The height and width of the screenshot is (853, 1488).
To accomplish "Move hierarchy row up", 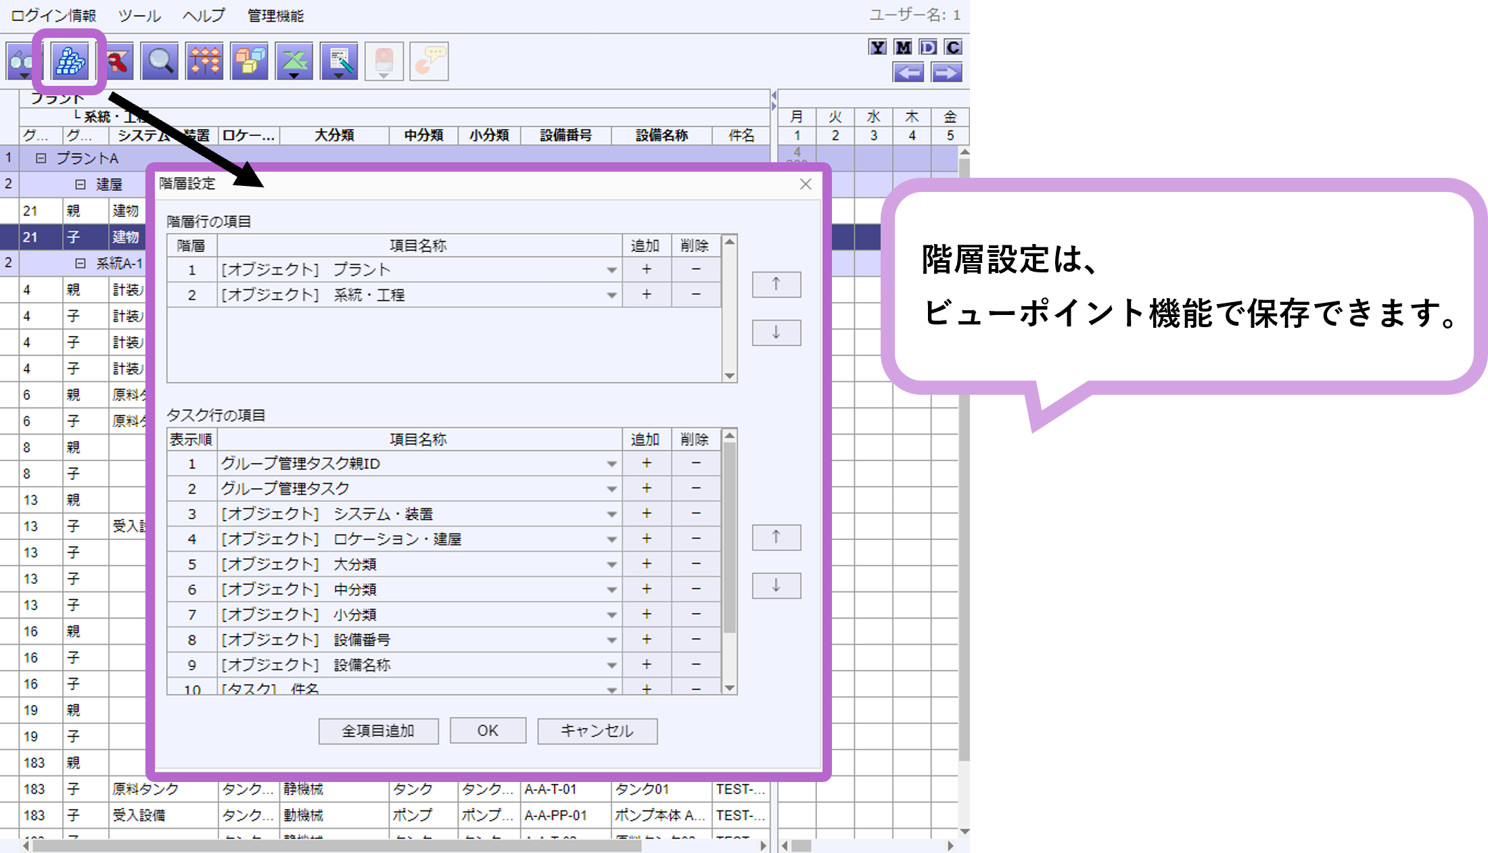I will pyautogui.click(x=776, y=285).
